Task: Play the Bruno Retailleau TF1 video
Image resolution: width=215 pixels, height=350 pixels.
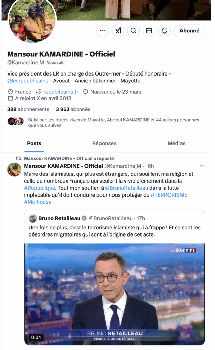Action: [x=115, y=294]
